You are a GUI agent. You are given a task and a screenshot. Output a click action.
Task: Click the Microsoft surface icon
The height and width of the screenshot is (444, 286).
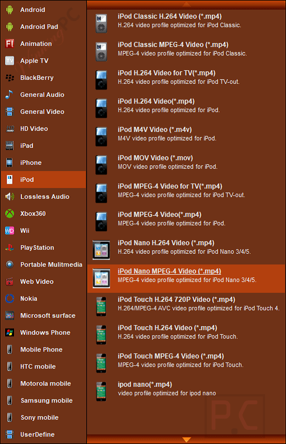tap(10, 315)
